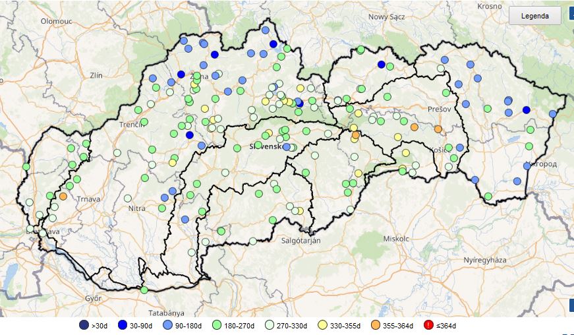The height and width of the screenshot is (335, 574).
Task: Select the orange marker directly east of Prešov label
Action: 438,129
